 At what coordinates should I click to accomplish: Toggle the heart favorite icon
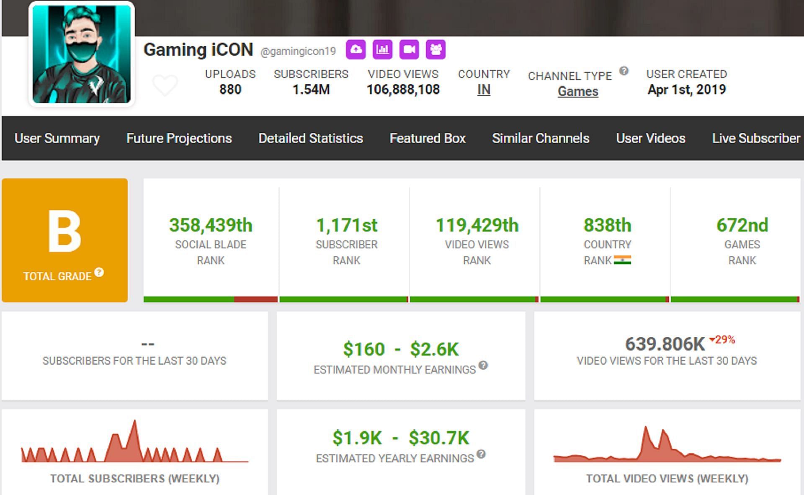(x=165, y=85)
